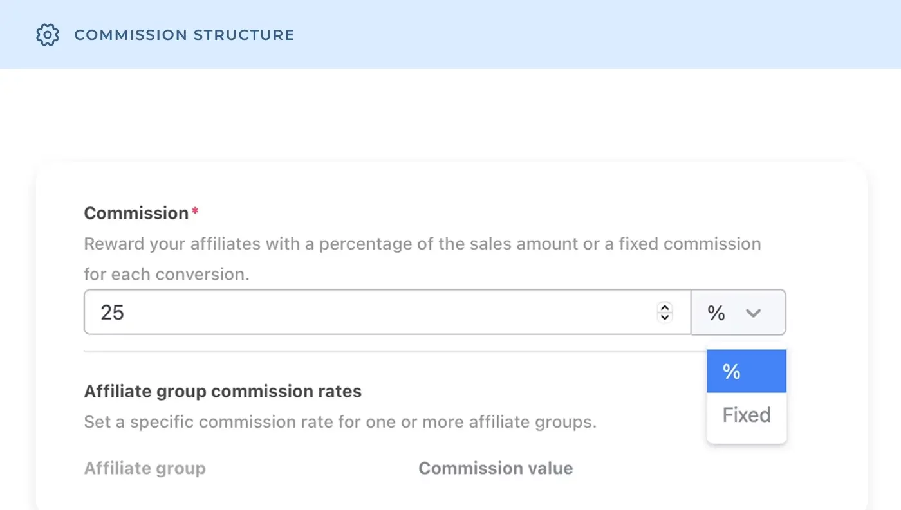Click the chevron arrow in the % selector
The width and height of the screenshot is (901, 510).
click(753, 313)
